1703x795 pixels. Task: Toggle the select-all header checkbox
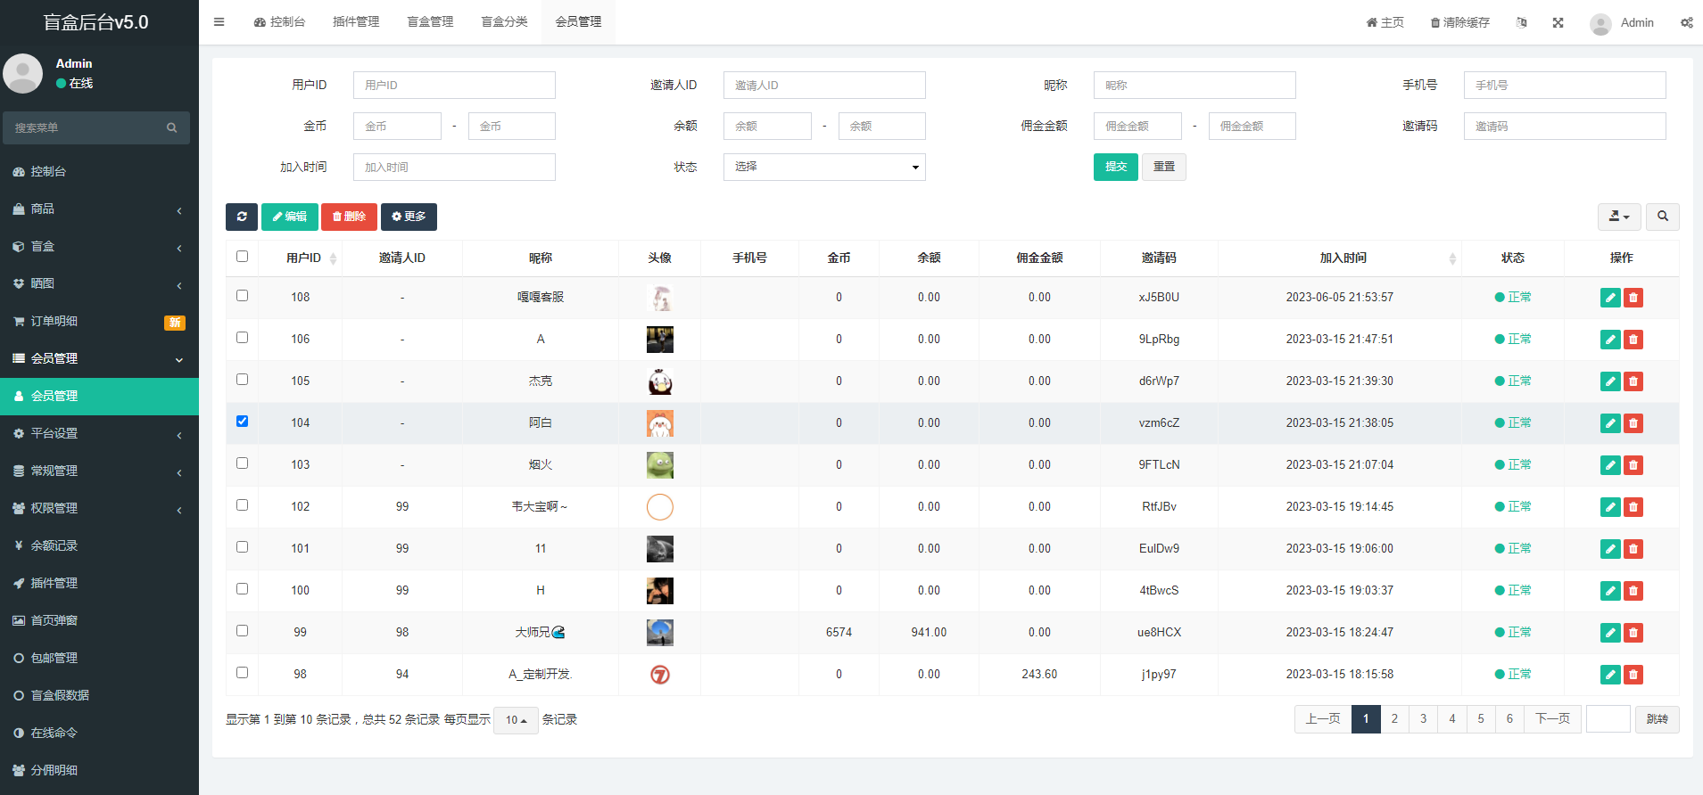pyautogui.click(x=242, y=257)
